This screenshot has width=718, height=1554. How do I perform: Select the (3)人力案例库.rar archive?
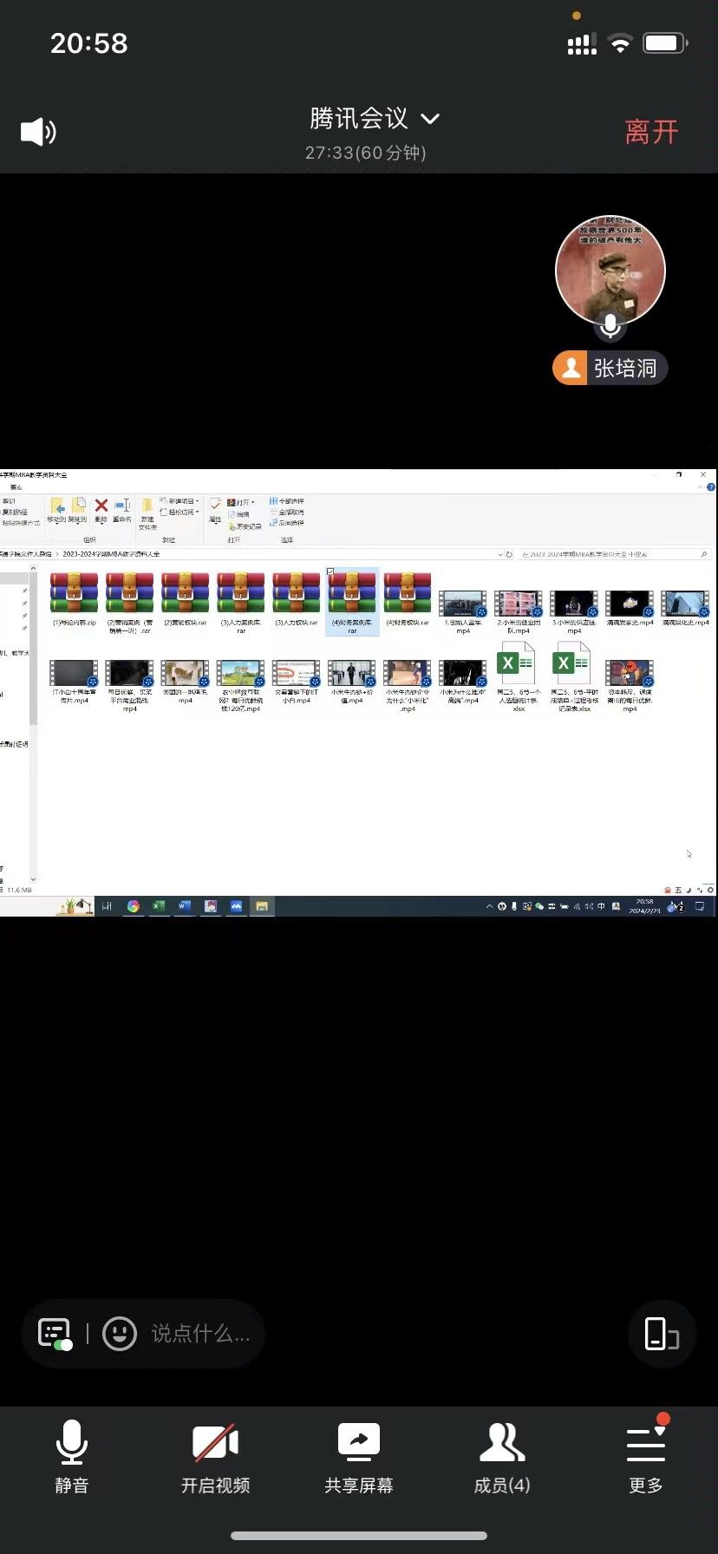(241, 604)
